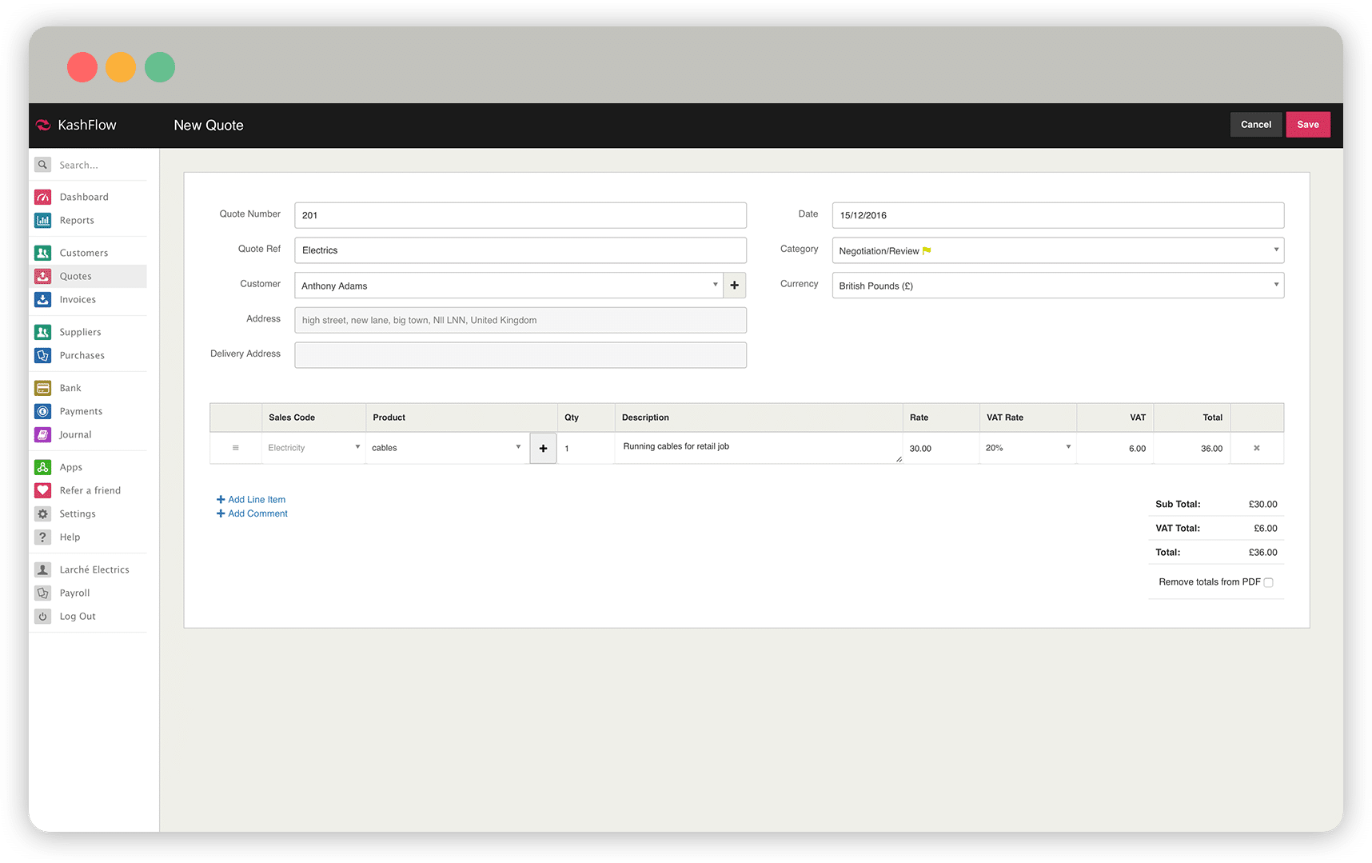The height and width of the screenshot is (863, 1372).
Task: Tick the Remove totals from PDF checkbox
Action: click(1268, 582)
